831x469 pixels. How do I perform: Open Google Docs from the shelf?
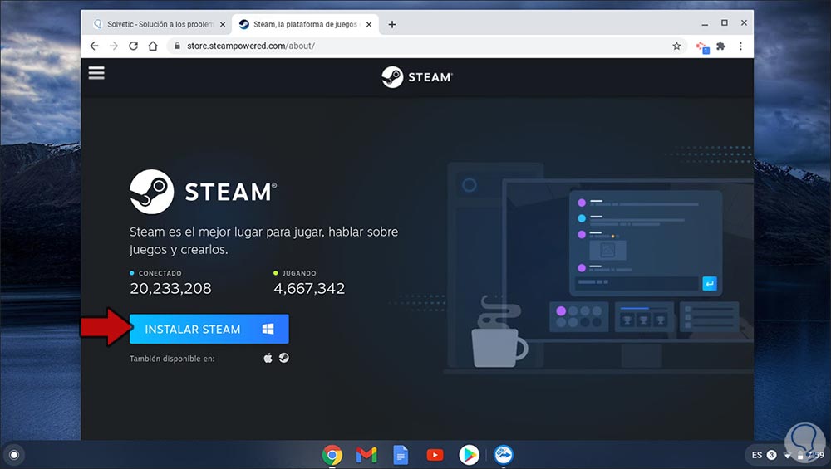pyautogui.click(x=401, y=455)
